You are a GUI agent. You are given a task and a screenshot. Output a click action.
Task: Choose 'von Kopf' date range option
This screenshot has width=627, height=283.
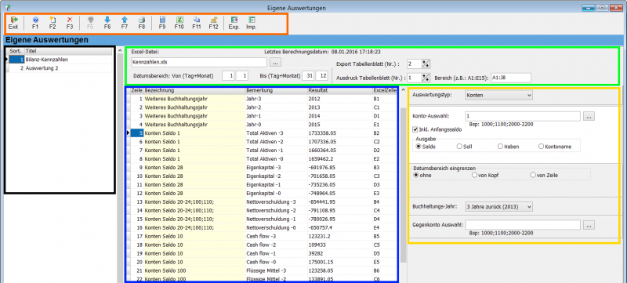pyautogui.click(x=474, y=175)
